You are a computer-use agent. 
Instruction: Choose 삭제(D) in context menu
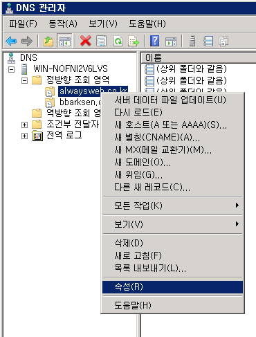(172, 243)
